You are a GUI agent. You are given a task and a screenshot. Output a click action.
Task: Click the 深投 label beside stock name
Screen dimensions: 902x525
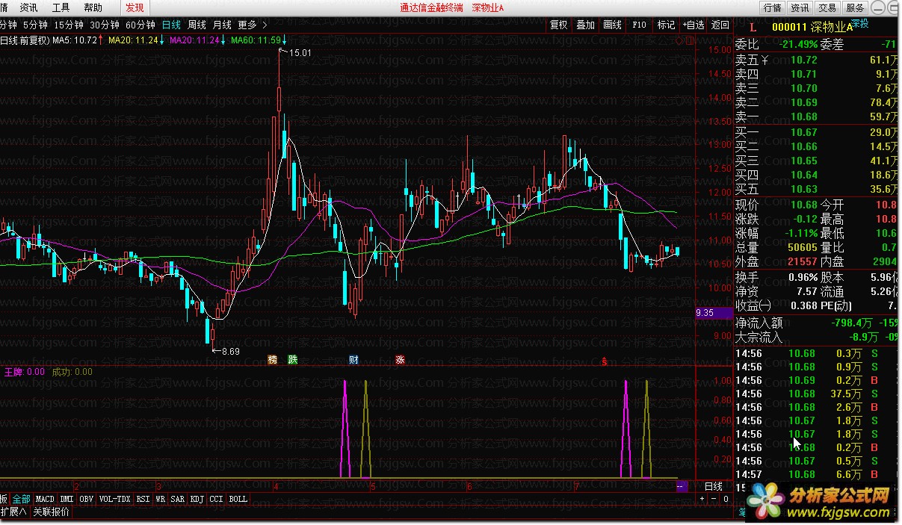click(x=859, y=23)
